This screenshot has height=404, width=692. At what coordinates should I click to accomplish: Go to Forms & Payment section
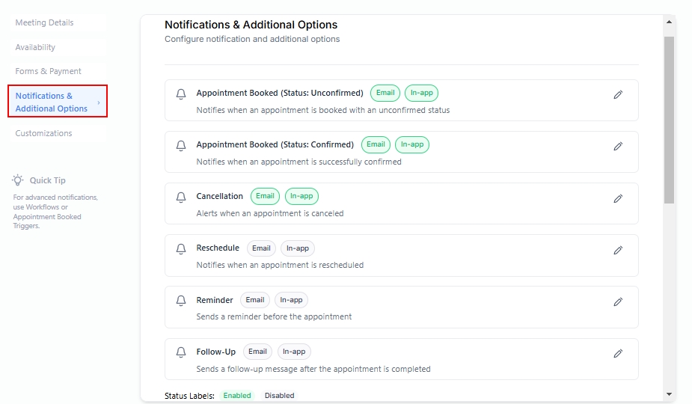click(48, 71)
